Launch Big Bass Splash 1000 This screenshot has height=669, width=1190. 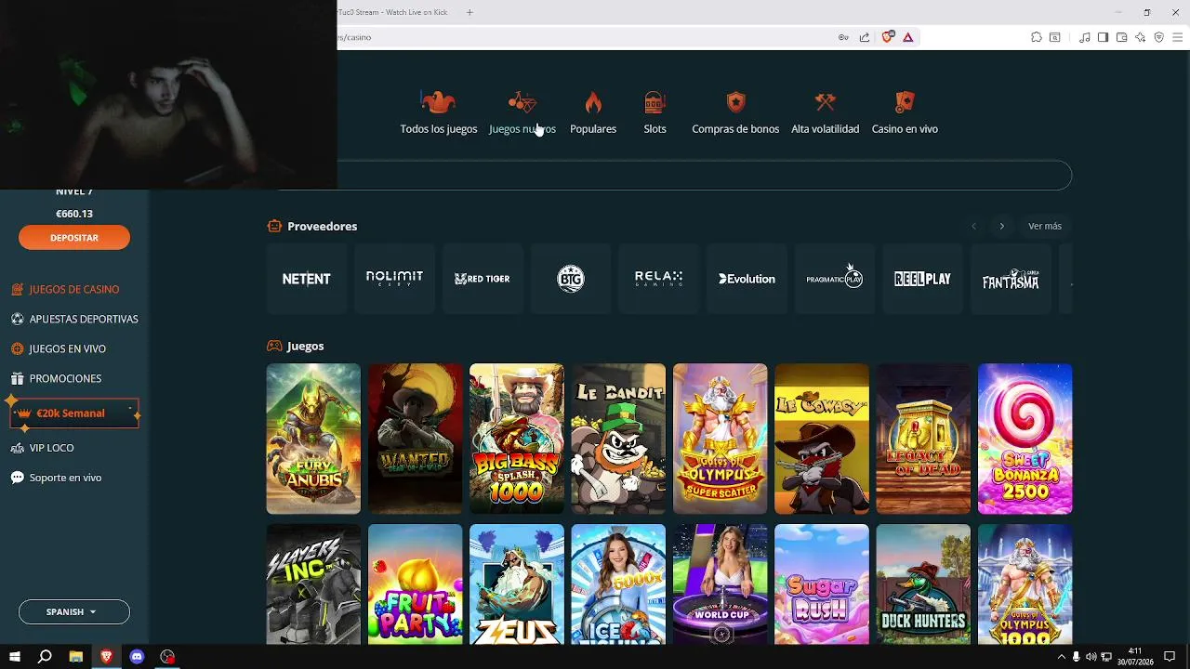tap(517, 439)
